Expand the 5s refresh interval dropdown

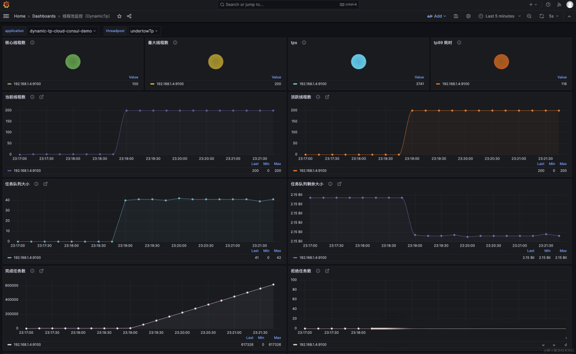554,16
